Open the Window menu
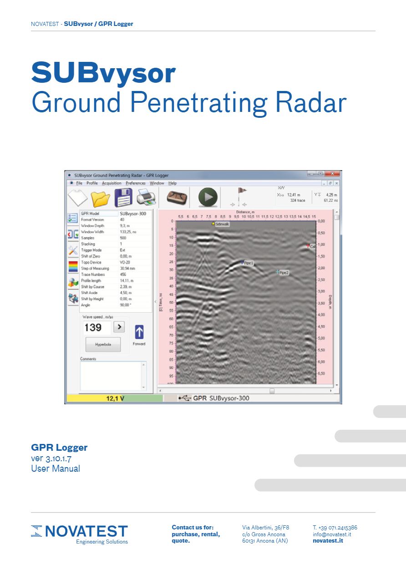Screen dimensions: 406x574 (x=157, y=183)
